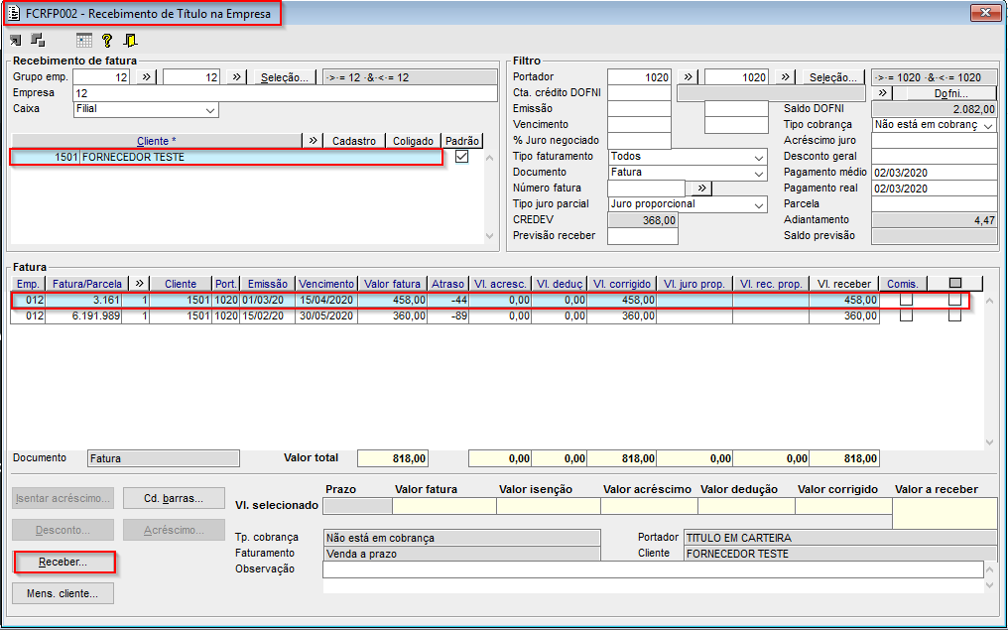Click the cascade windows toolbar icon

(38, 40)
